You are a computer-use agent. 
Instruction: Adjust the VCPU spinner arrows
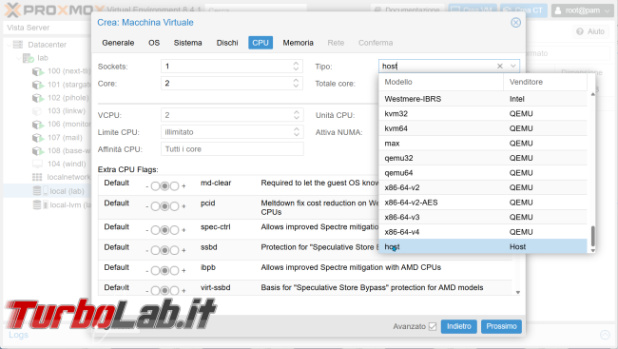coord(297,115)
